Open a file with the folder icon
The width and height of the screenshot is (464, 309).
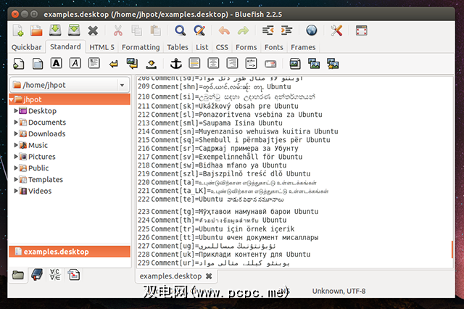[x=36, y=30]
